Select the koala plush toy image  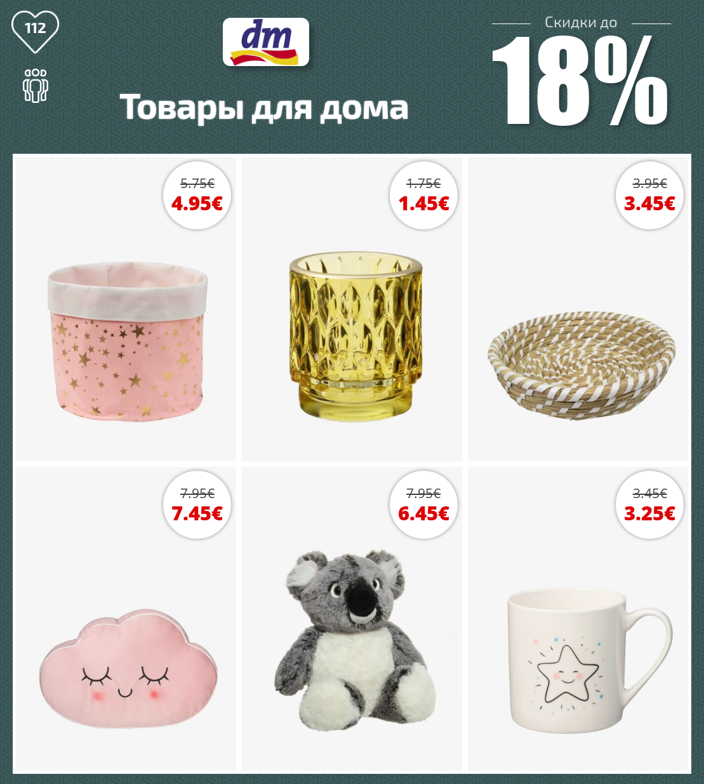coord(355,641)
